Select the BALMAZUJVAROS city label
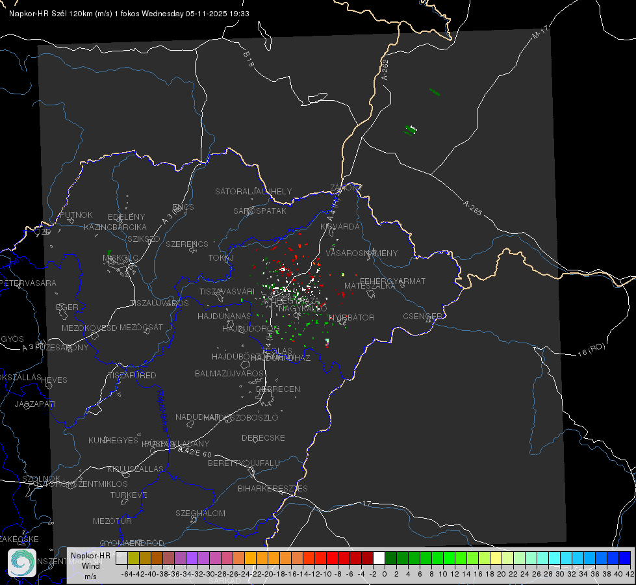 click(229, 373)
